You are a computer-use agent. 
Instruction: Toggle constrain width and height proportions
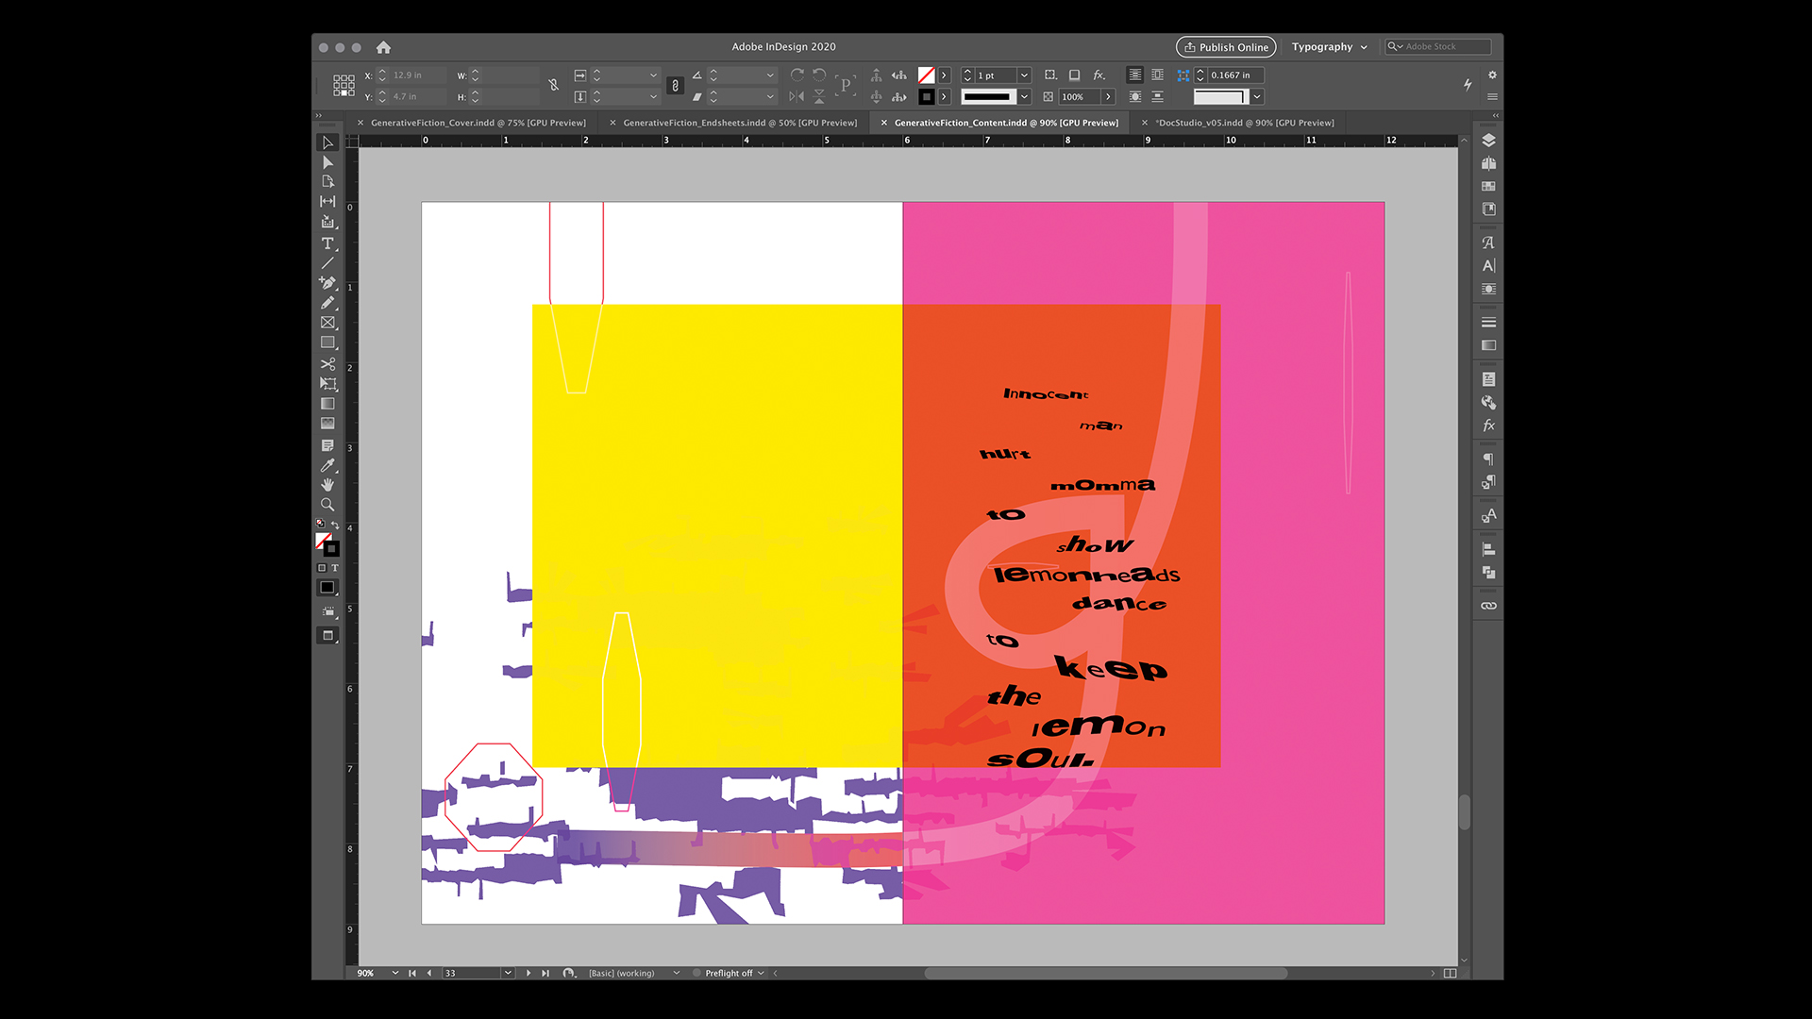(x=554, y=86)
